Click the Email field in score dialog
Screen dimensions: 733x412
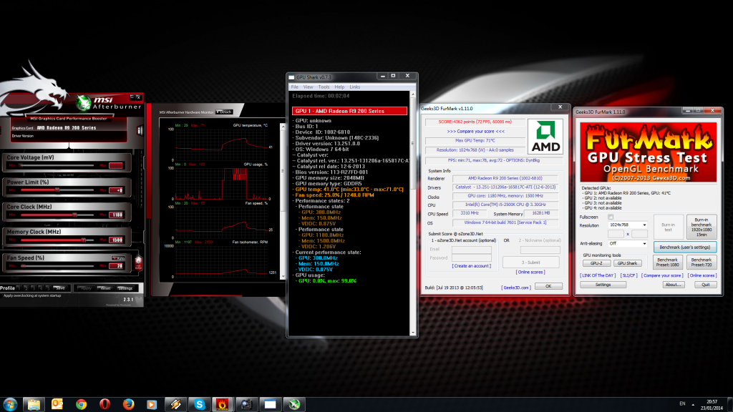[x=471, y=250]
